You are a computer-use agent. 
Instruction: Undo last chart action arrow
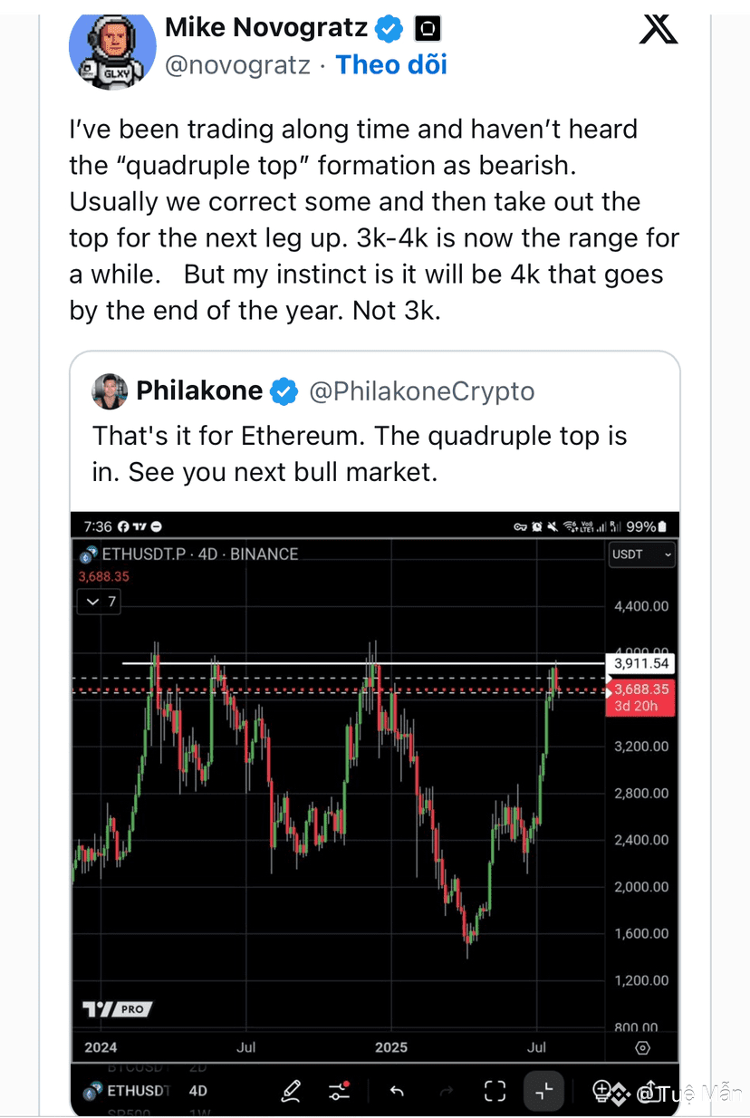(x=396, y=1090)
